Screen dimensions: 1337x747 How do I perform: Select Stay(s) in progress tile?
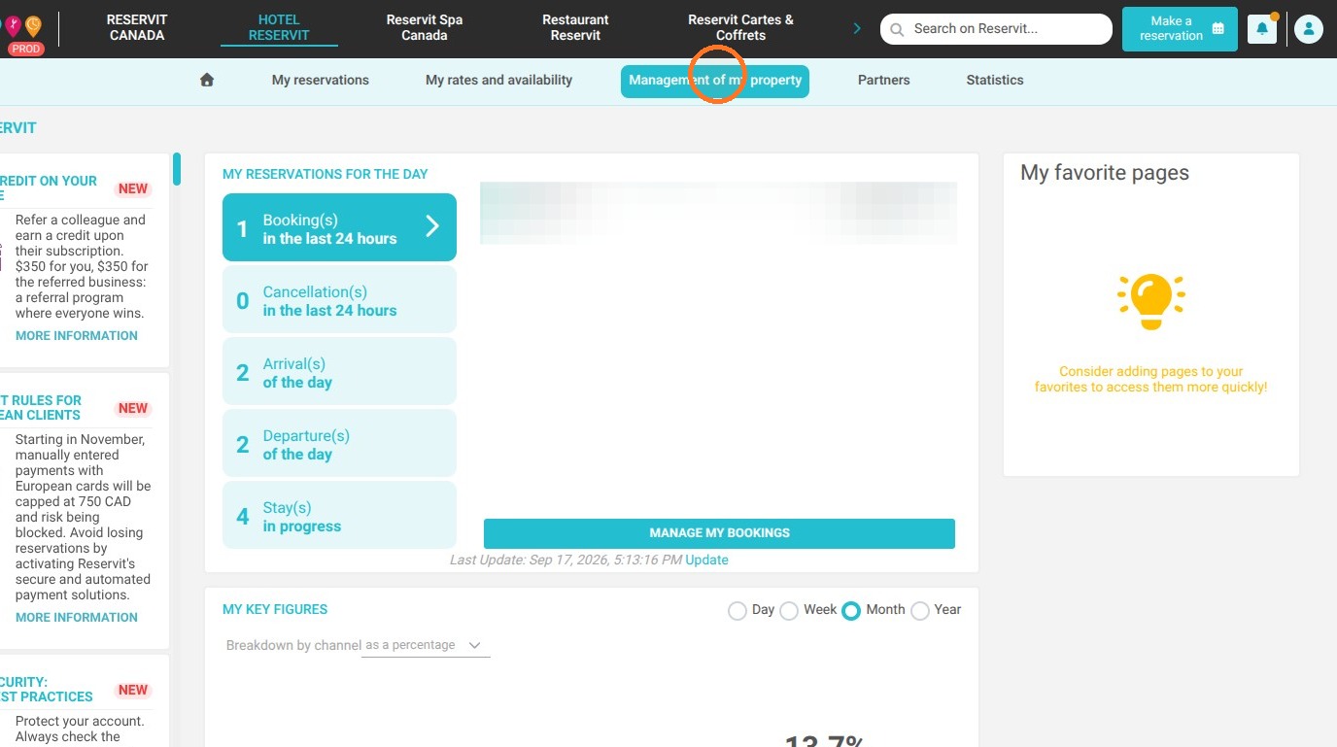click(x=339, y=515)
